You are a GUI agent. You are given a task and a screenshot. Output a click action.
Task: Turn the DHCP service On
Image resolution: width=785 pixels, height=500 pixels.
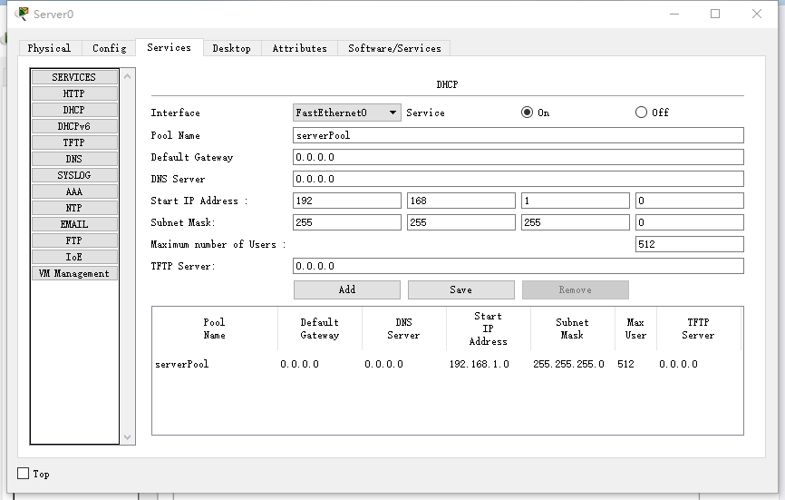coord(528,113)
